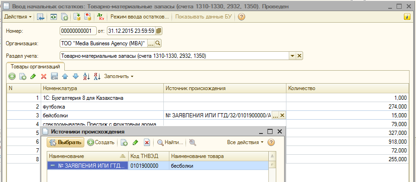
Task: Clear the source field in бейсболки row
Action: coord(282,115)
